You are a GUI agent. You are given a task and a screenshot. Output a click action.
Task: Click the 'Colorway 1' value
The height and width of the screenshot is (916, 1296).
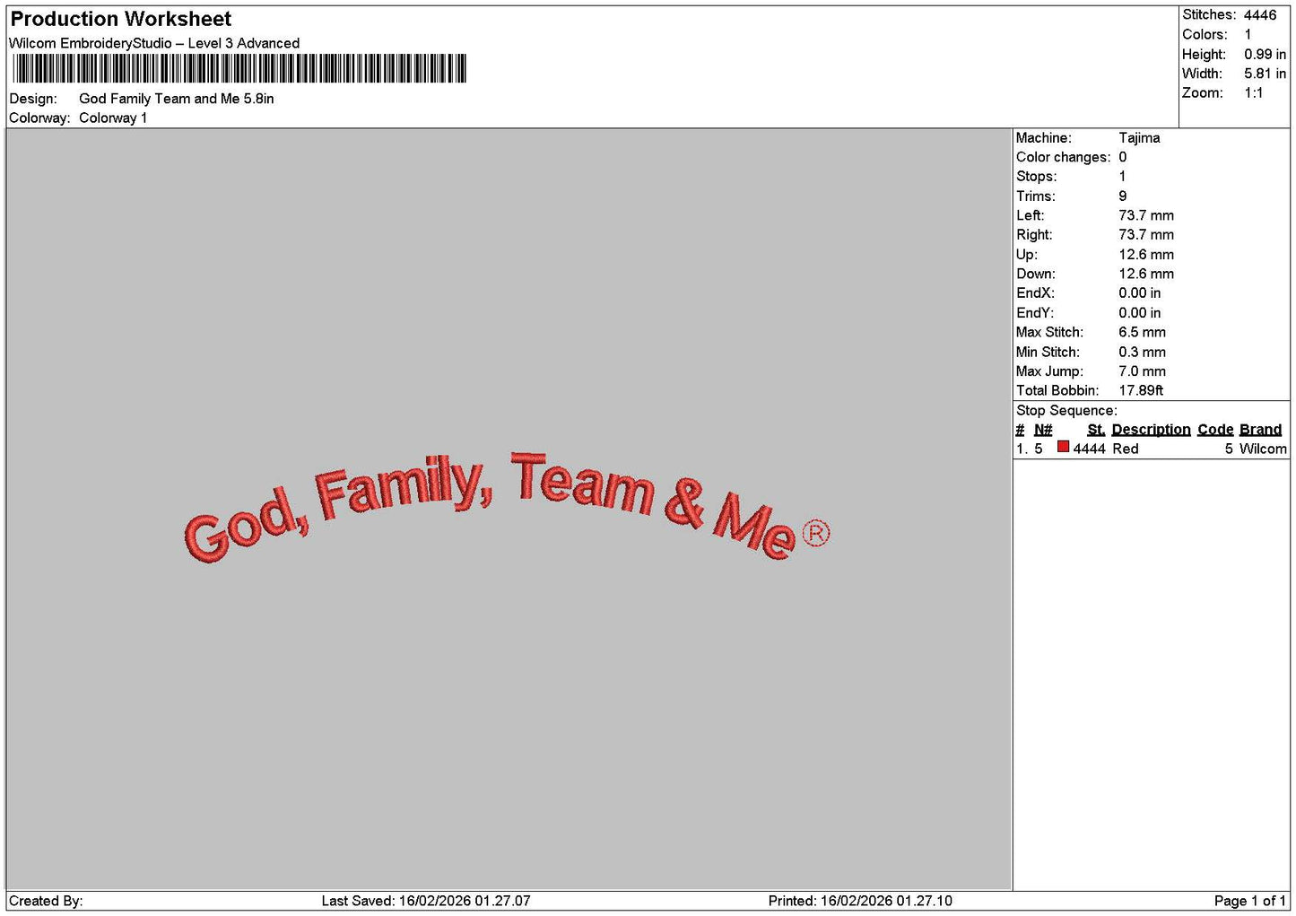113,118
